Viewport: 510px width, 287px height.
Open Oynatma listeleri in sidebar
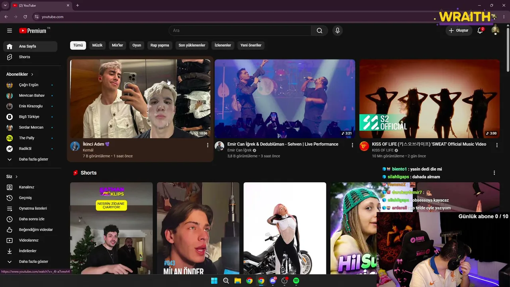[30, 208]
